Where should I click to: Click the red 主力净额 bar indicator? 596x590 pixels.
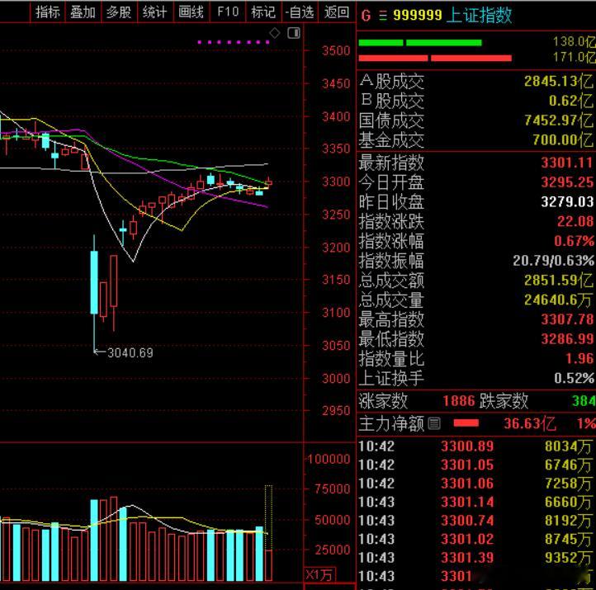[x=466, y=423]
